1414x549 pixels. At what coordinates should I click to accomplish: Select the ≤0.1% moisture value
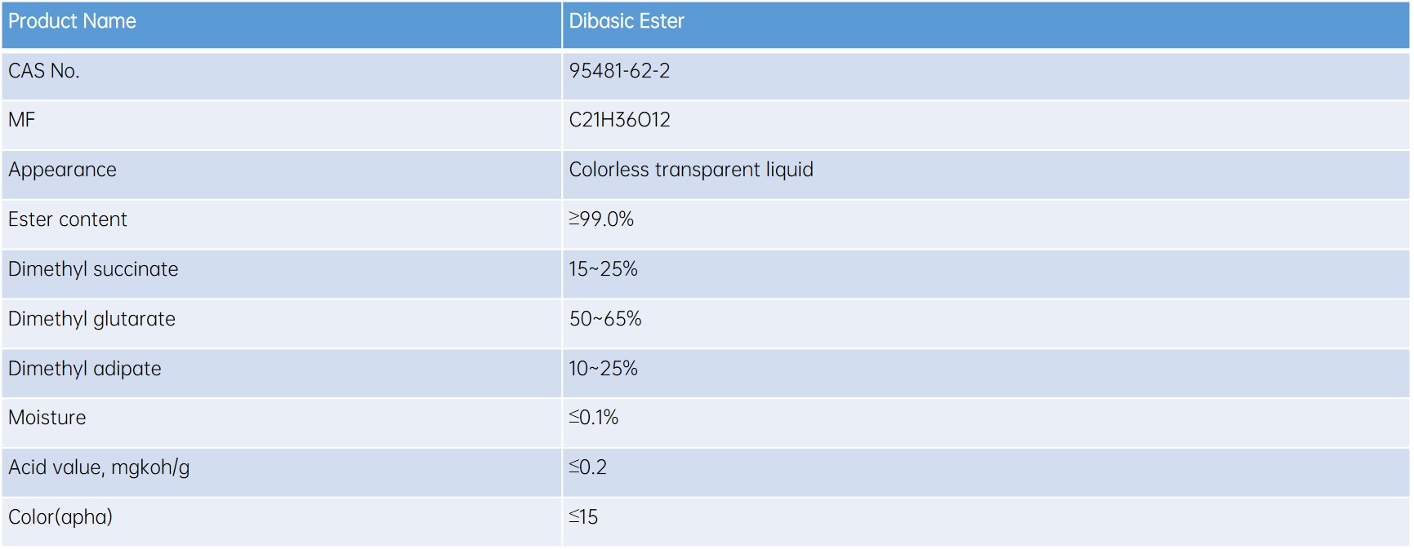[594, 418]
